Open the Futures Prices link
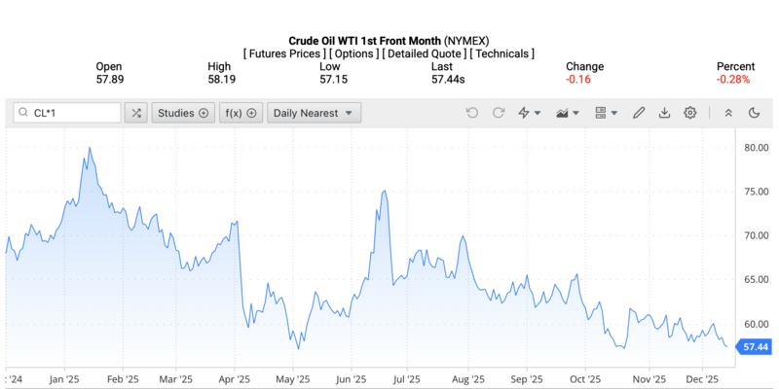Screen dimensions: 779x389 284,53
